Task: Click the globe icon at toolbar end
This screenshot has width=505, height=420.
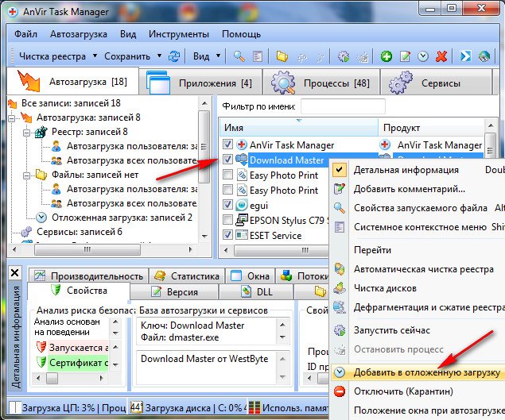Action: [485, 56]
